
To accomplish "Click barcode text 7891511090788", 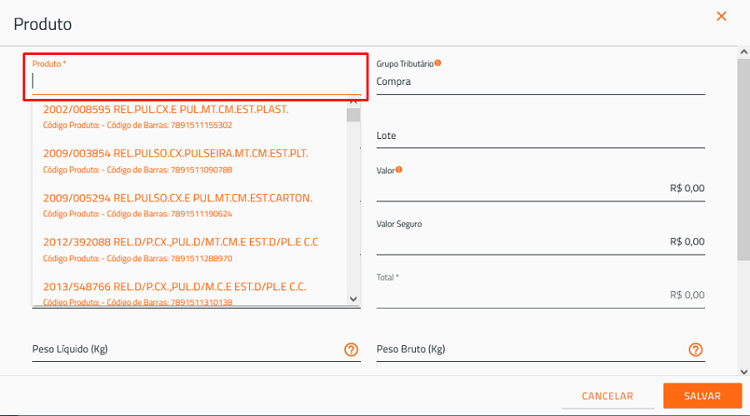I will click(202, 170).
